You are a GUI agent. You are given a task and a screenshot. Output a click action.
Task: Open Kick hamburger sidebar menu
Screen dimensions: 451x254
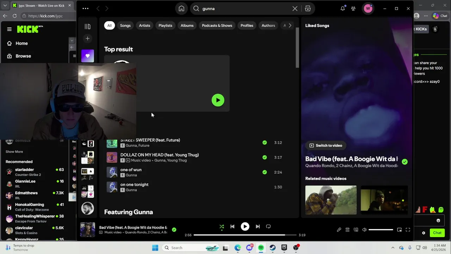point(9,29)
